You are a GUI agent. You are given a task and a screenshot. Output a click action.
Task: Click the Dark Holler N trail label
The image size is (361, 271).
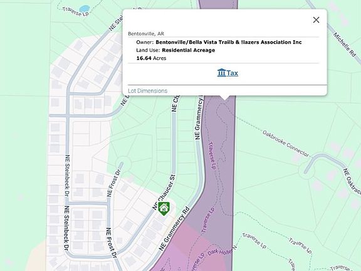(222, 251)
